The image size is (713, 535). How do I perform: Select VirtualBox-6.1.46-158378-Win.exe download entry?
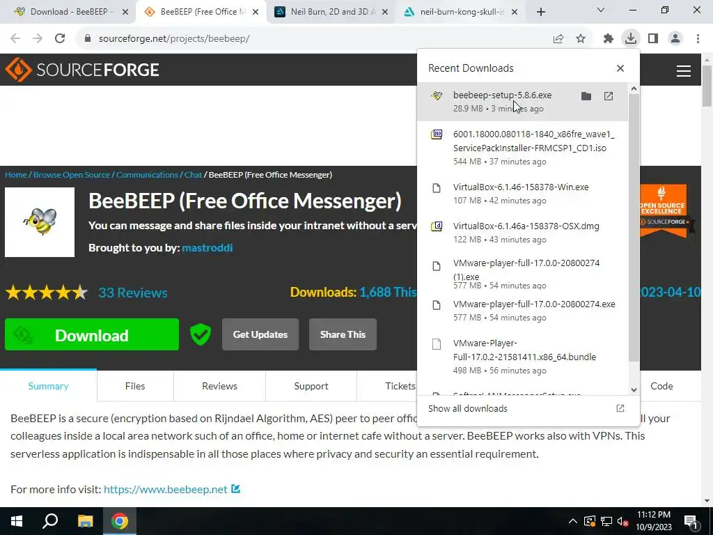pyautogui.click(x=522, y=194)
